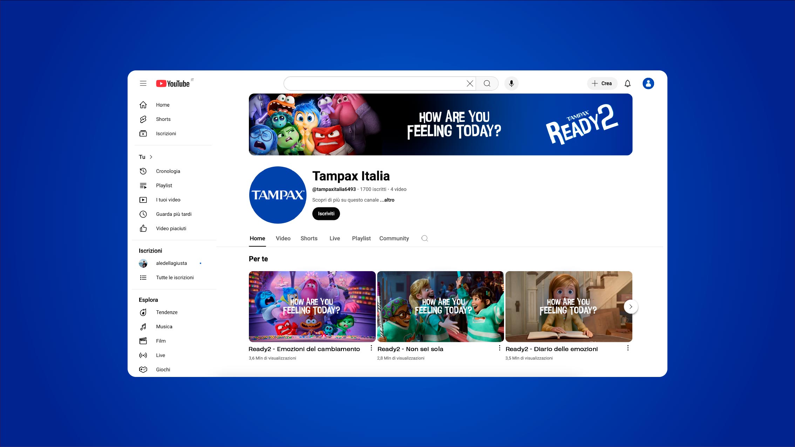This screenshot has height=447, width=795.
Task: Expand the Tu section chevron
Action: pos(151,157)
